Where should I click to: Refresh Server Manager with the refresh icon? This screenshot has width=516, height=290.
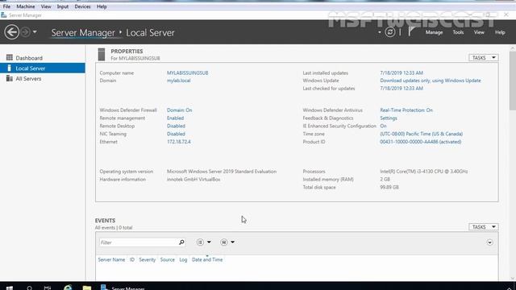tap(390, 32)
